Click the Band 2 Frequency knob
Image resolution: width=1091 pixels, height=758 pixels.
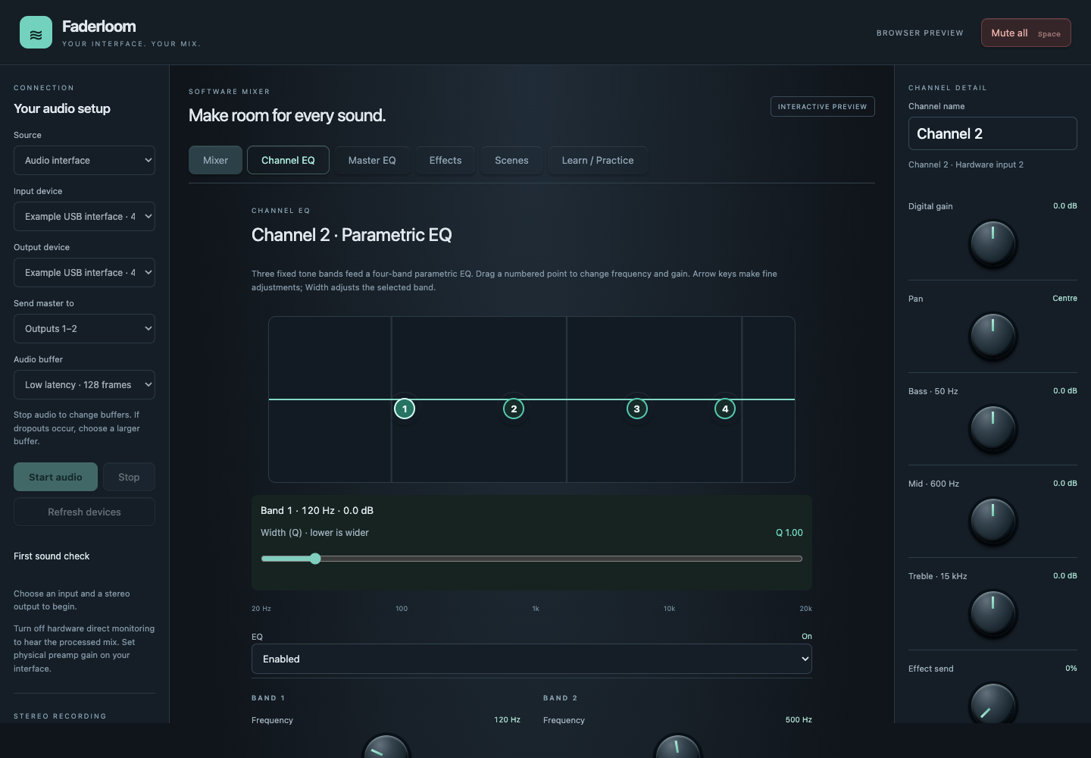tap(678, 746)
